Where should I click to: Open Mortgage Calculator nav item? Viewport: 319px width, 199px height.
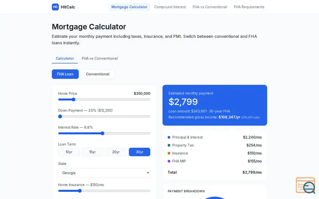129,7
